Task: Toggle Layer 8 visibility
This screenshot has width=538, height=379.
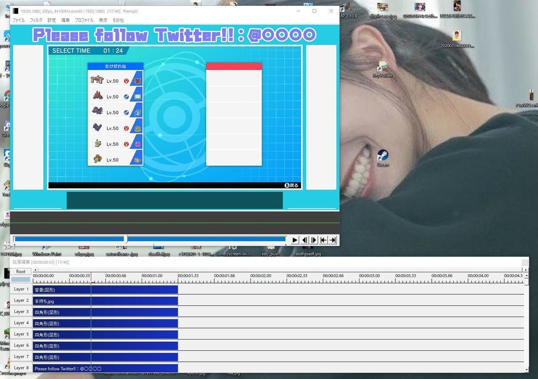Action: click(21, 368)
